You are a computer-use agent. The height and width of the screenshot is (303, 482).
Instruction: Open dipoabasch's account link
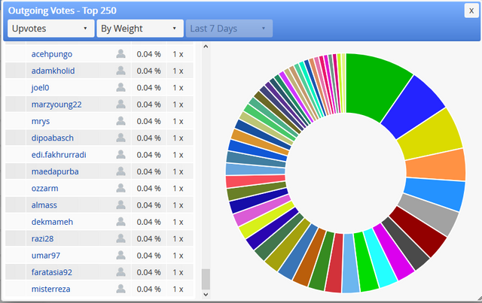point(53,138)
